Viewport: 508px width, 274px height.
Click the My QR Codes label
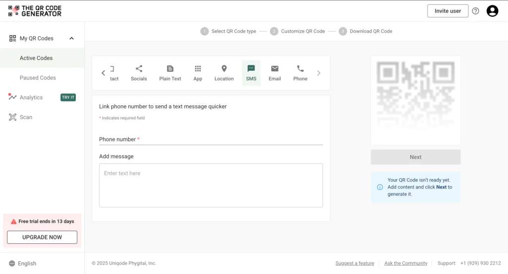37,39
